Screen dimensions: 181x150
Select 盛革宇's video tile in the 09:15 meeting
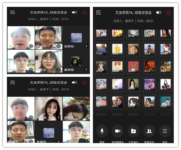pyautogui.click(x=21, y=108)
